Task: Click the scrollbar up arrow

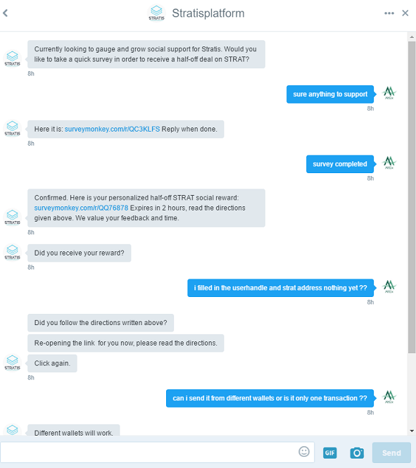Action: [412, 37]
